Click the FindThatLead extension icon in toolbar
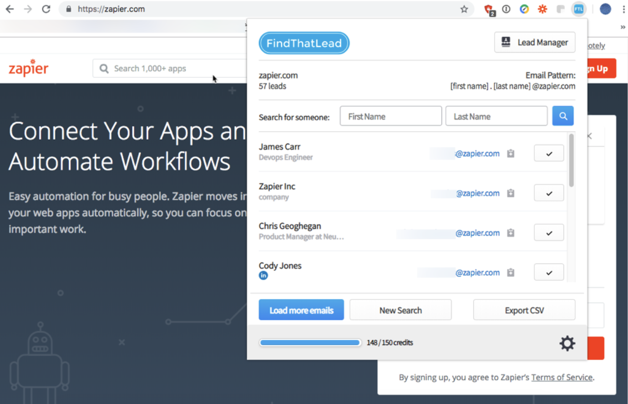Image resolution: width=628 pixels, height=404 pixels. (578, 9)
